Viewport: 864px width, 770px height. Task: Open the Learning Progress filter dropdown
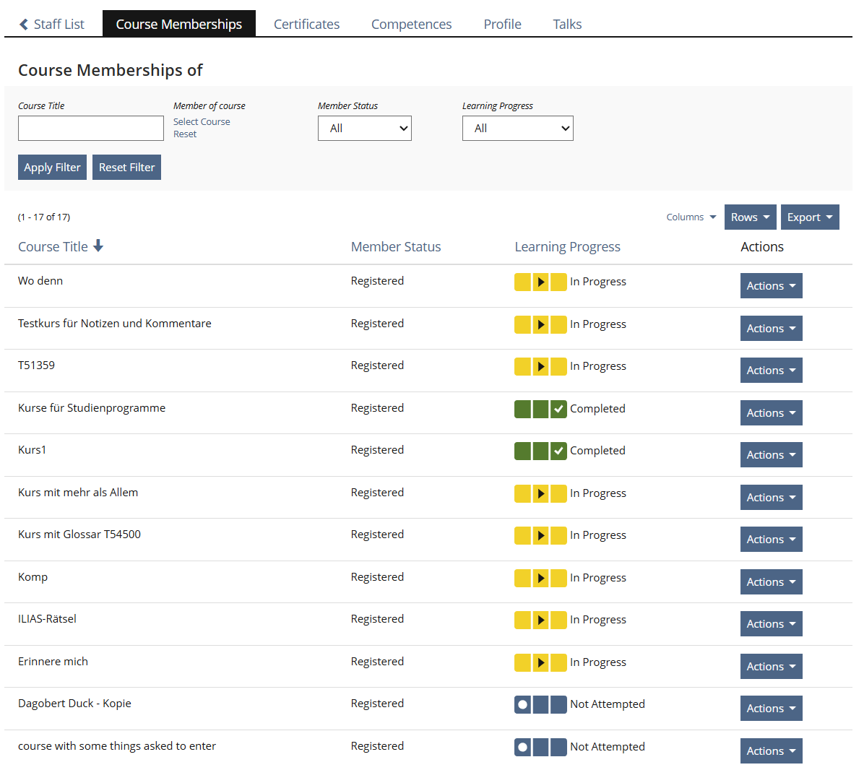pyautogui.click(x=517, y=129)
